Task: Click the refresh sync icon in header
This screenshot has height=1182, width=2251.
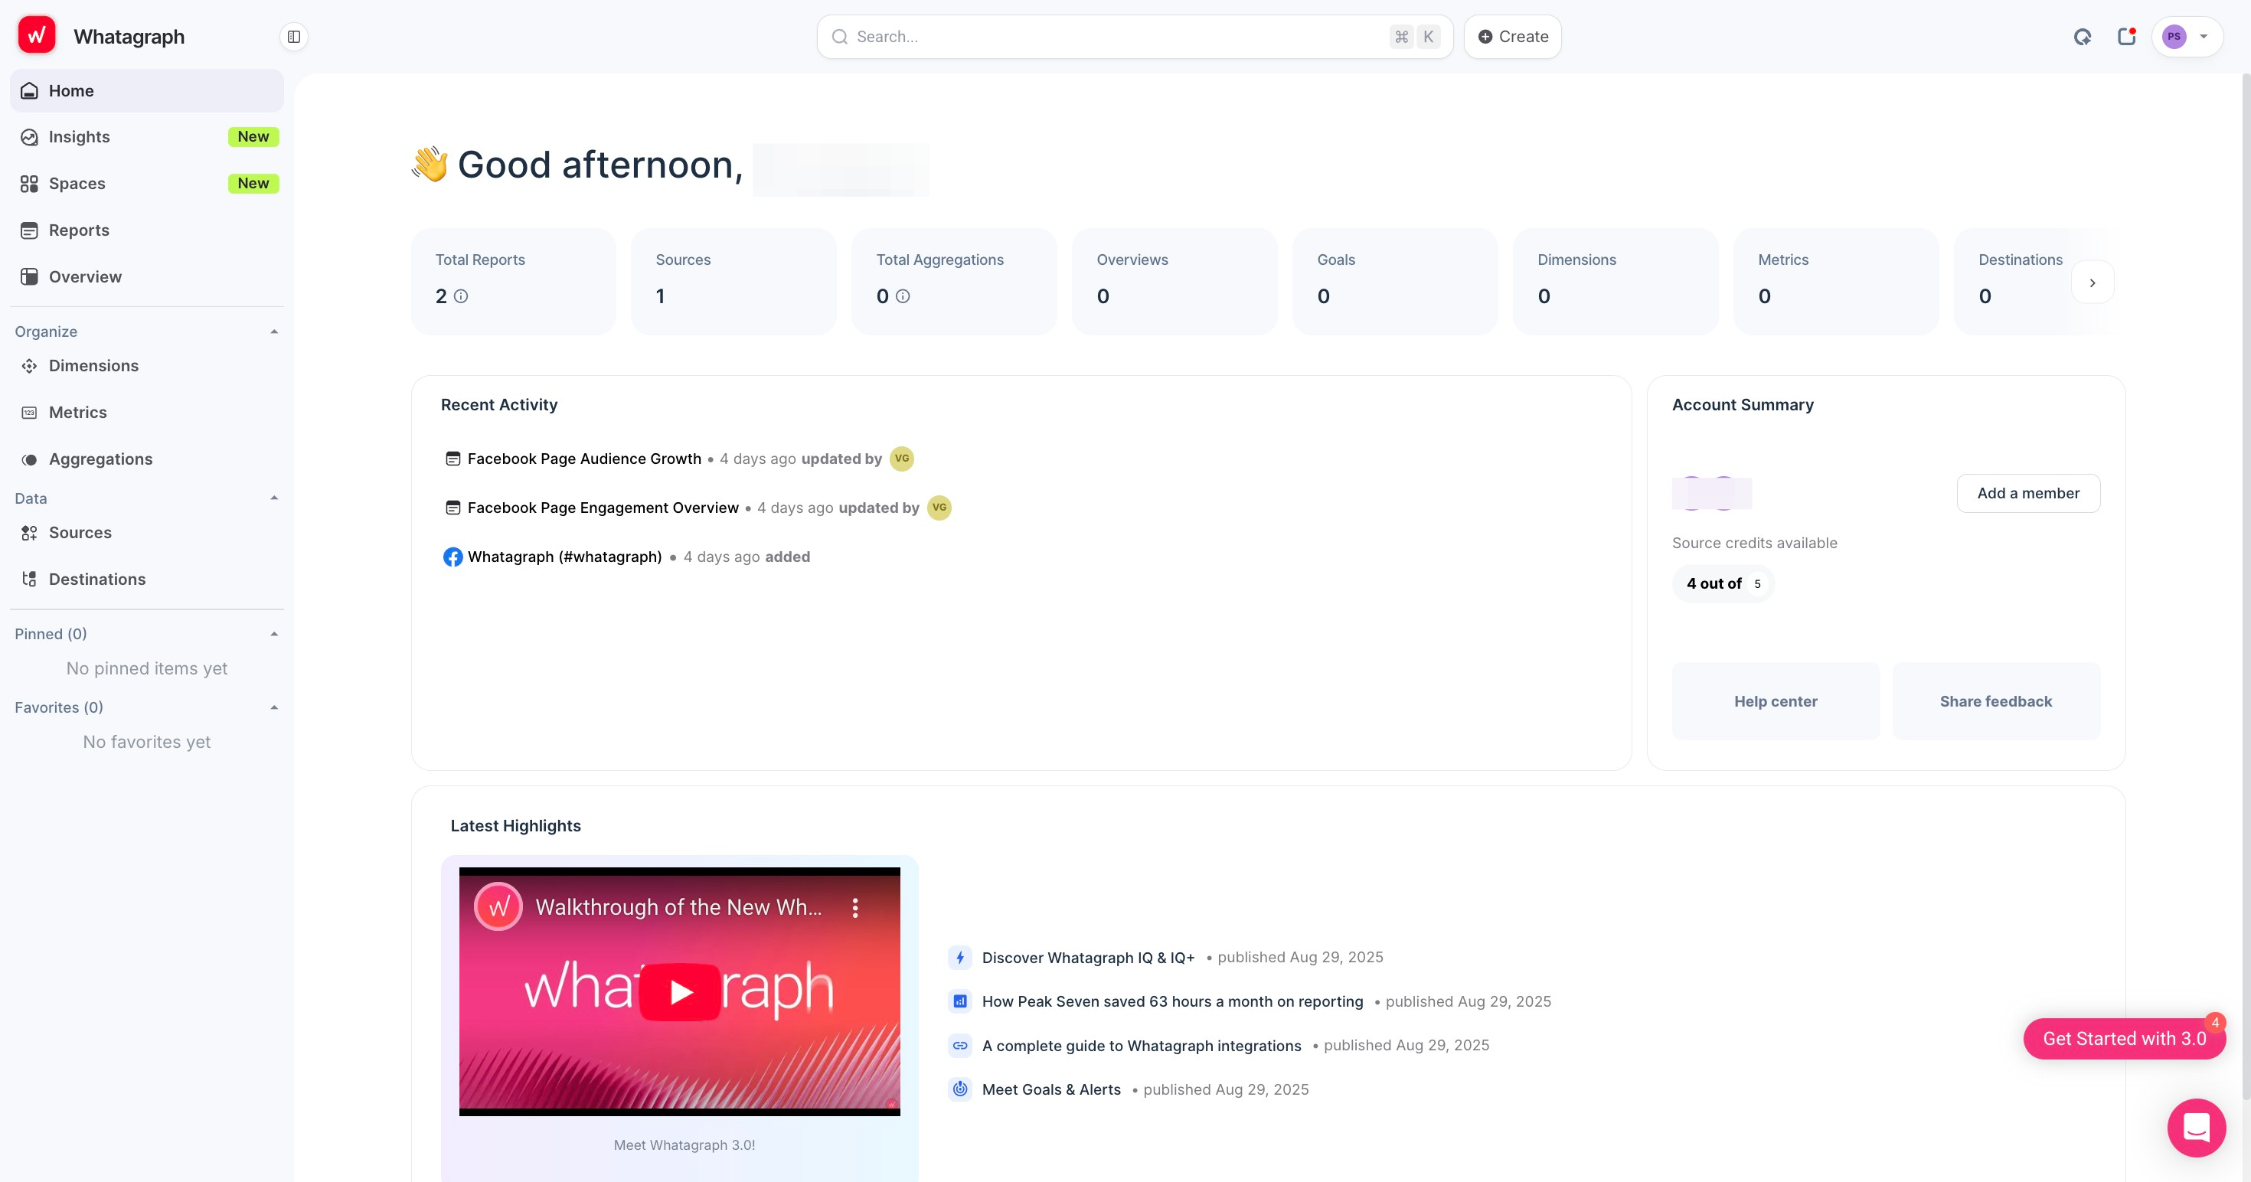Action: (x=2083, y=37)
